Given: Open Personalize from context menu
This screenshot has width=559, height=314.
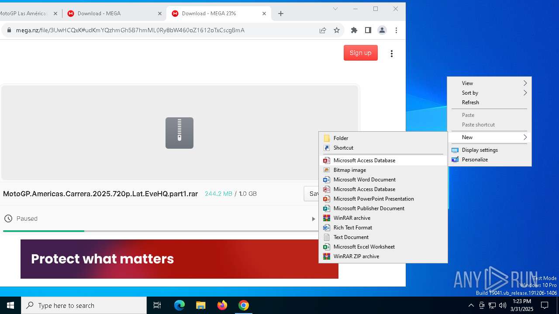Looking at the screenshot, I should click(489, 160).
